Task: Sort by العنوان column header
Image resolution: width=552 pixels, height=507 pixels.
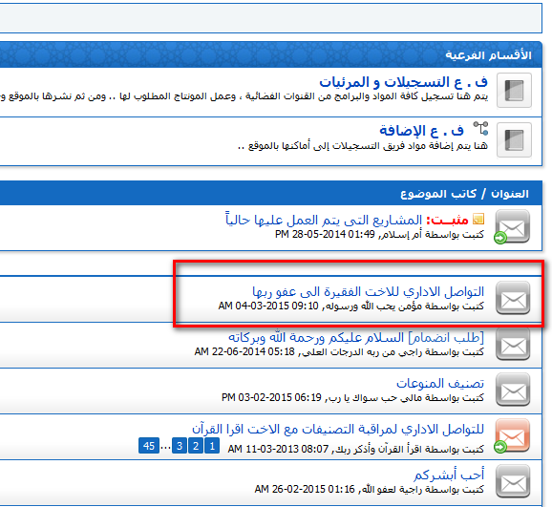Action: tap(510, 194)
